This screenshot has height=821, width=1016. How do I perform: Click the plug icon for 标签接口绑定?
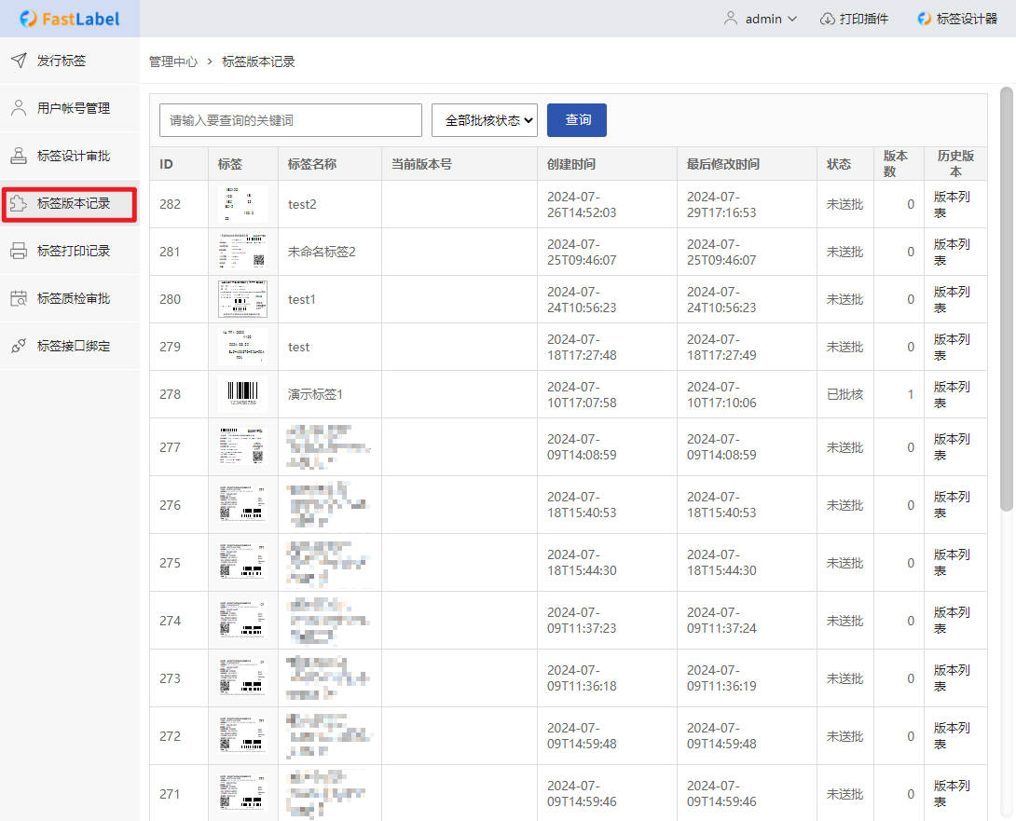[19, 346]
